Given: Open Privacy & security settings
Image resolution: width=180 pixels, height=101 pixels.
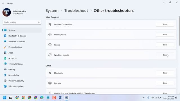Looking at the screenshot, I should 22,81.
